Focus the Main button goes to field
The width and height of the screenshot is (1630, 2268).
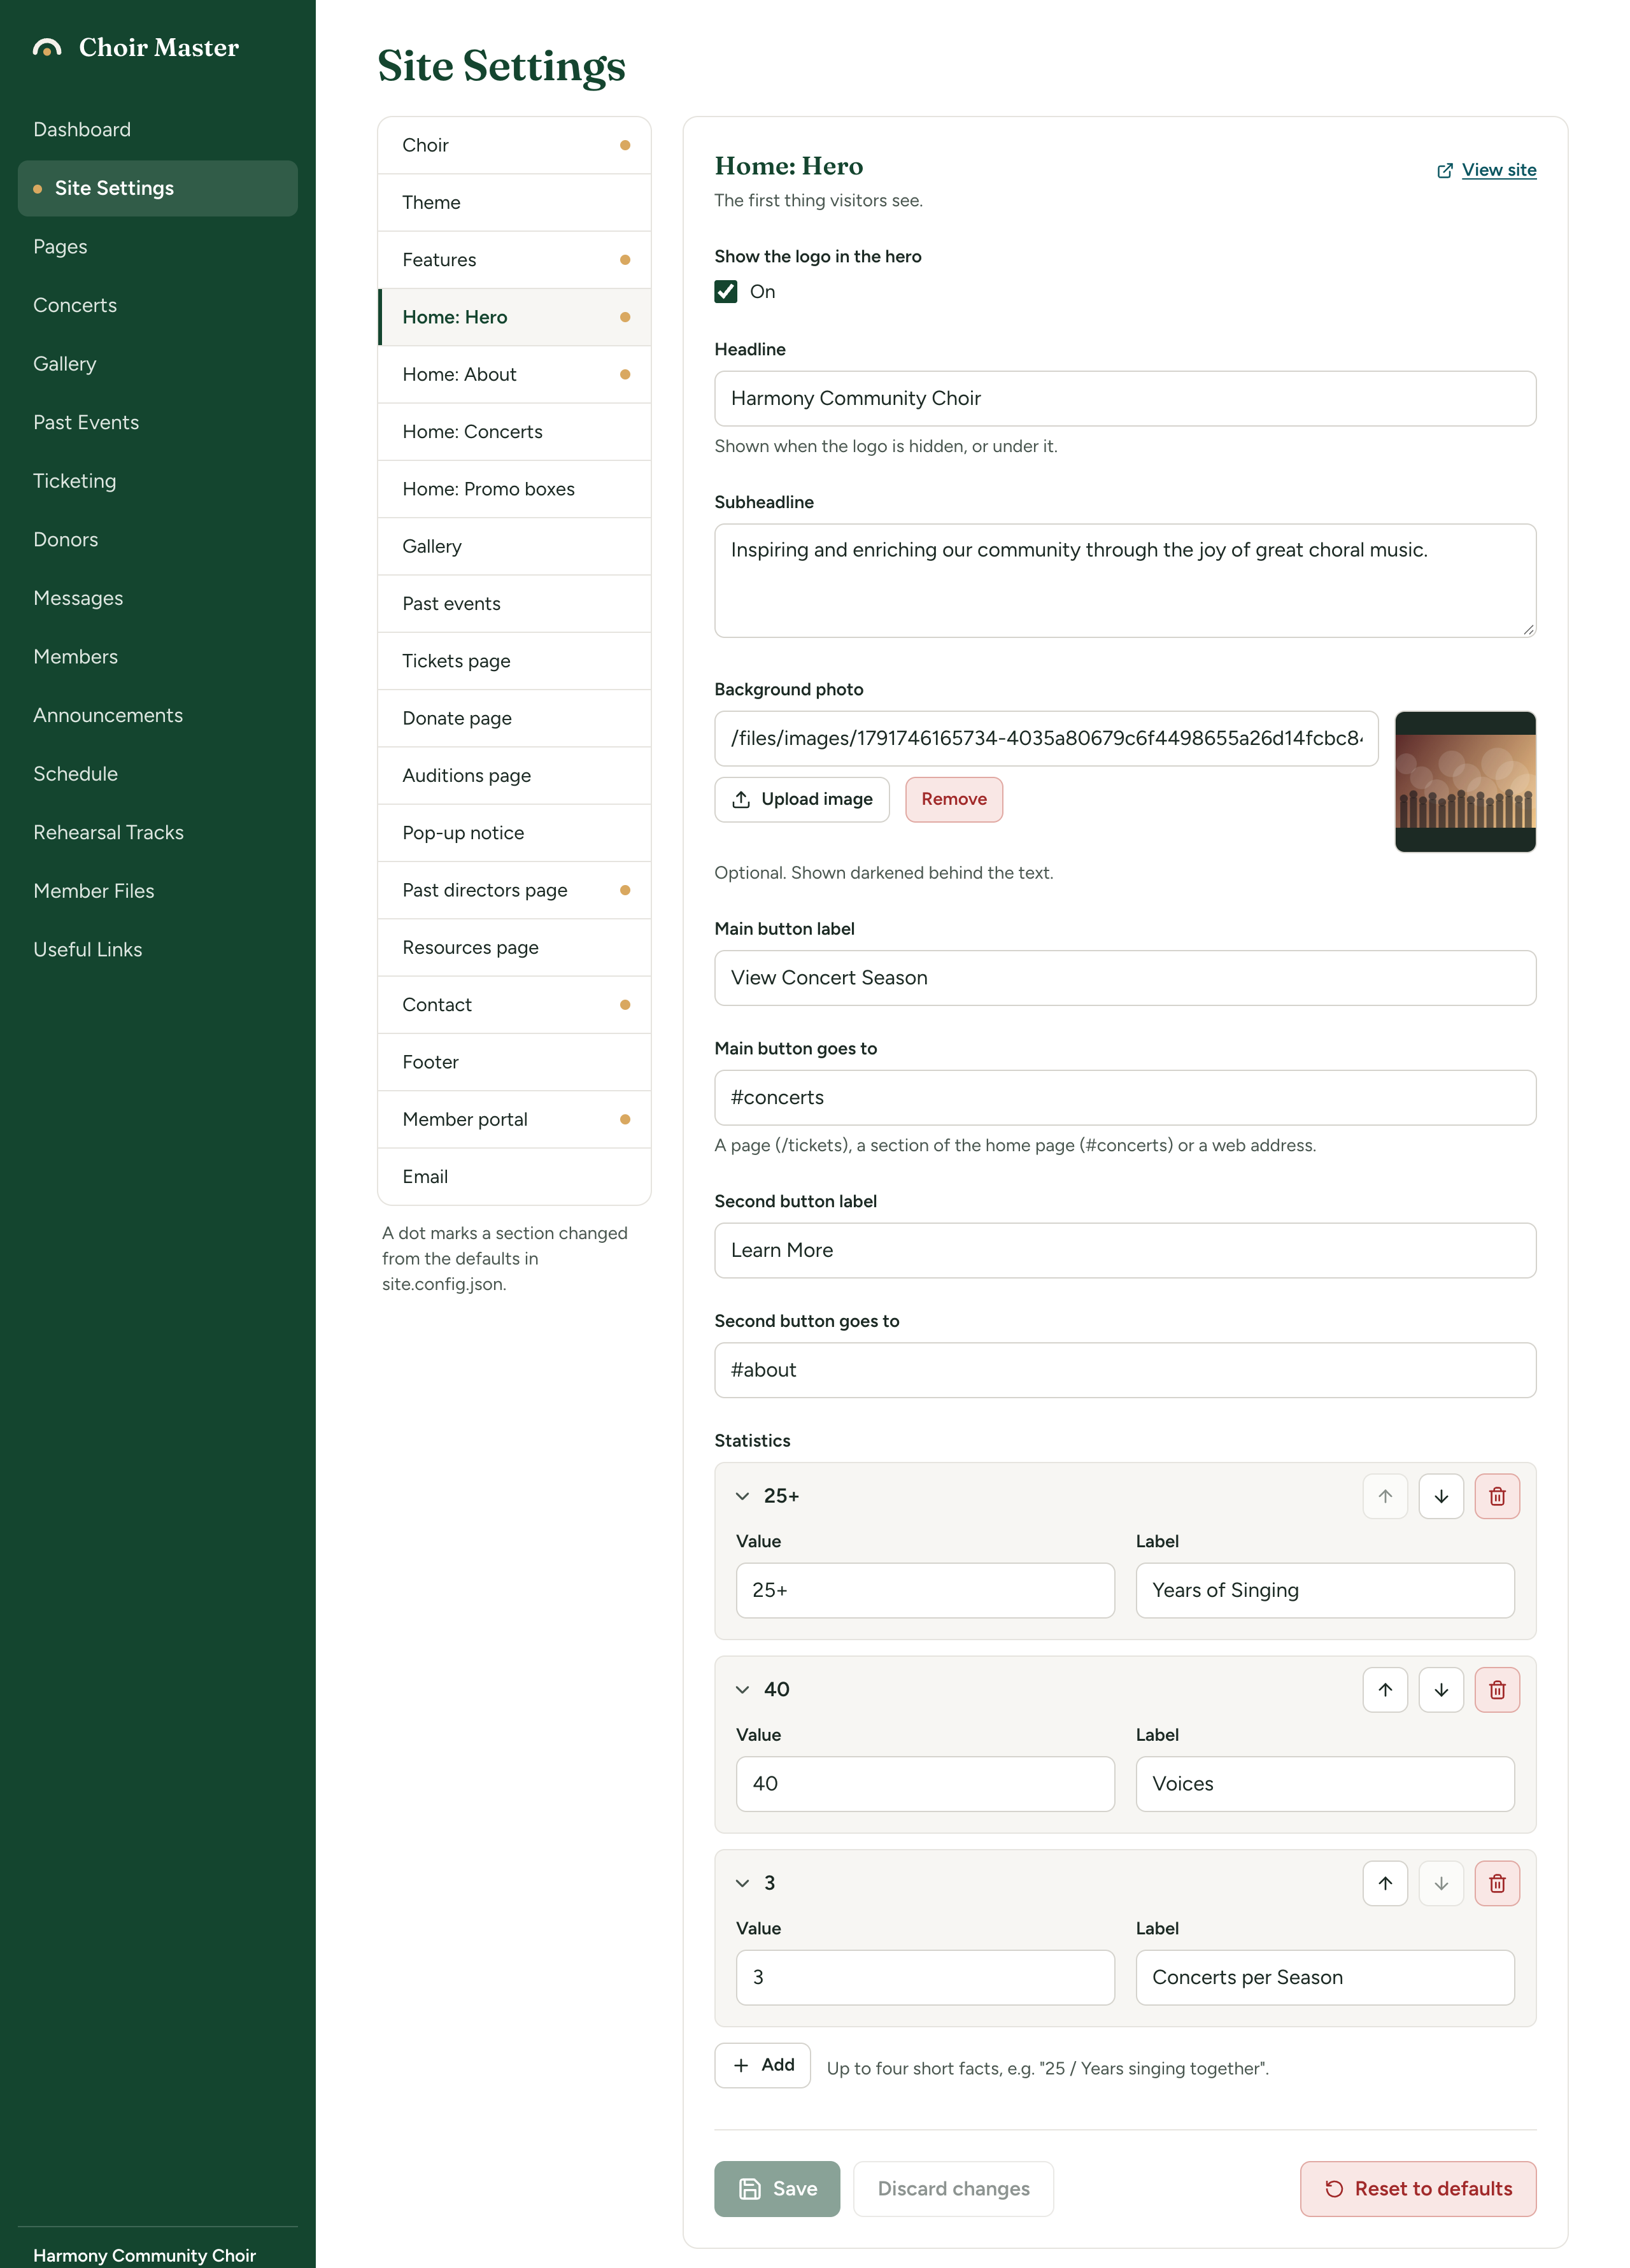point(1125,1097)
